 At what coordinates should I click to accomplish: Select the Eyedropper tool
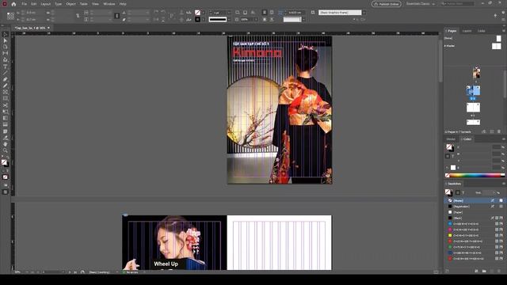[6, 138]
